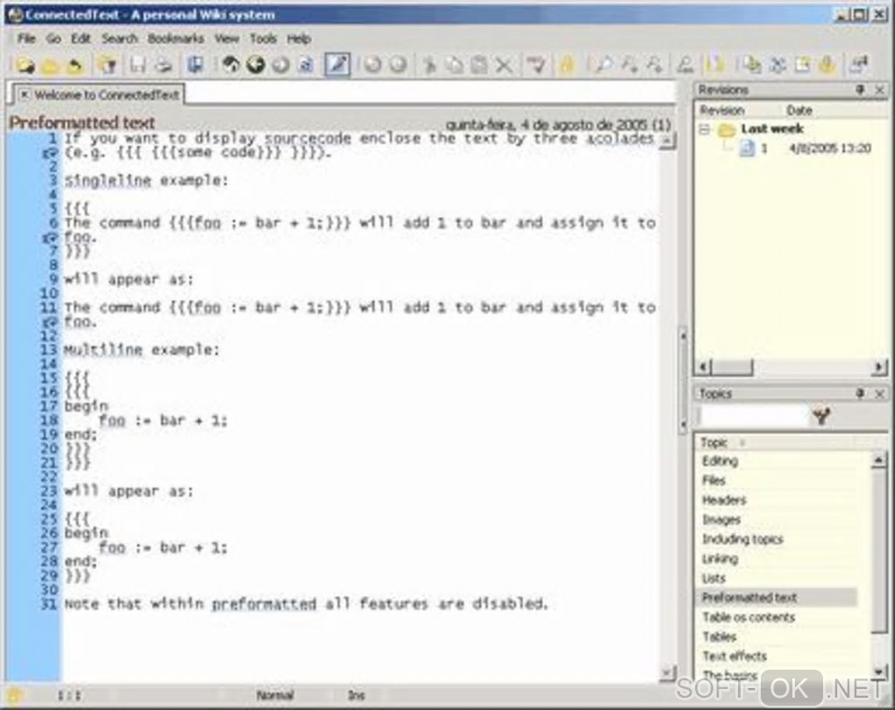Screen dimensions: 895x710
Task: Select the Text effects topic
Action: coord(734,656)
